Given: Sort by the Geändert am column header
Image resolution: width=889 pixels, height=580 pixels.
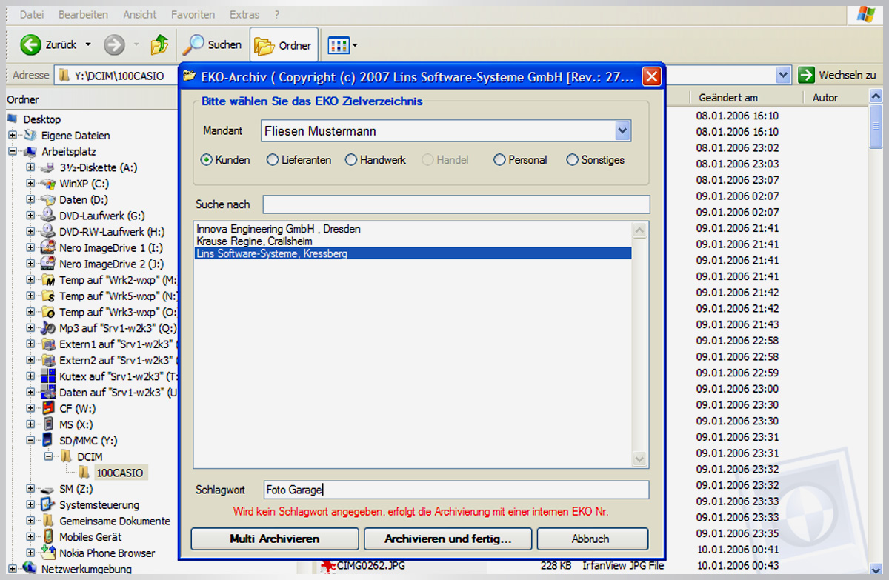Looking at the screenshot, I should pyautogui.click(x=746, y=98).
